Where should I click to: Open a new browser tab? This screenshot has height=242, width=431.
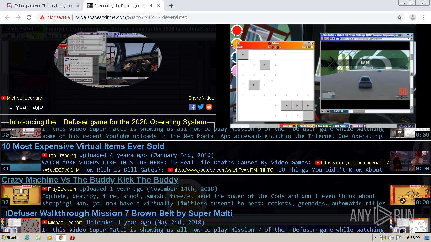click(171, 6)
